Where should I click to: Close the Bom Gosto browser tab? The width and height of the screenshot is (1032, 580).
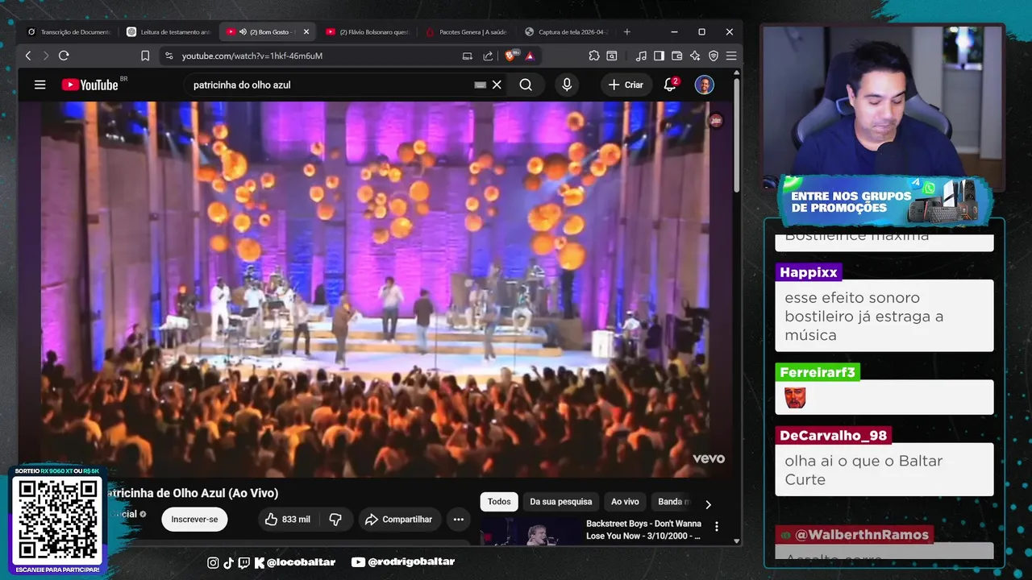306,32
